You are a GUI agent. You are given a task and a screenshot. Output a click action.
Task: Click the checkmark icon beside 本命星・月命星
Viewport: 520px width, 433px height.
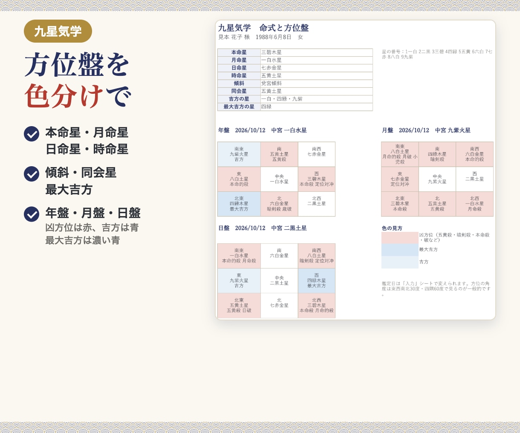tap(32, 134)
